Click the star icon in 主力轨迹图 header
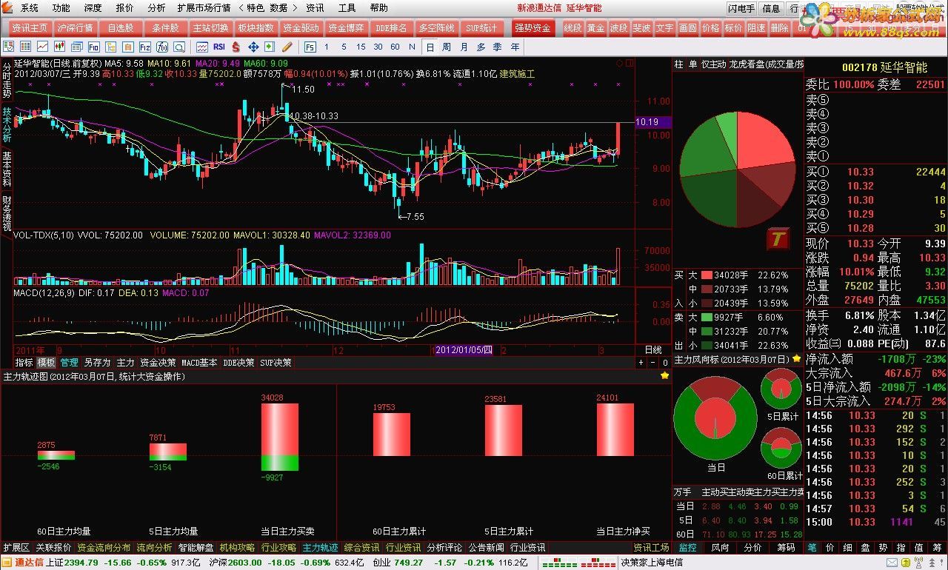This screenshot has width=948, height=570. [664, 376]
